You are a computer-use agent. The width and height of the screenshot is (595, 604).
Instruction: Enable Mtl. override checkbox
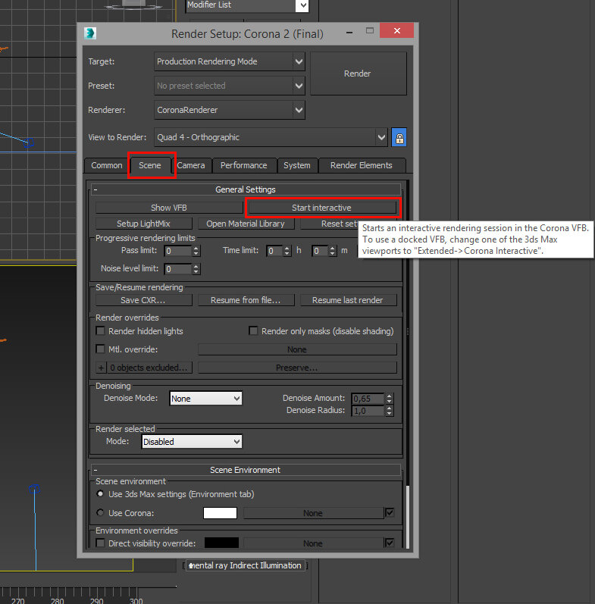click(x=101, y=349)
